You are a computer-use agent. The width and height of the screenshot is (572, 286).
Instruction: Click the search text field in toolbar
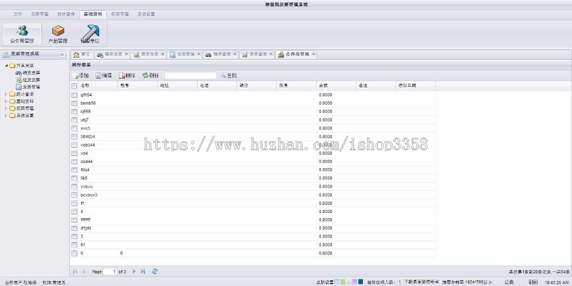(191, 75)
